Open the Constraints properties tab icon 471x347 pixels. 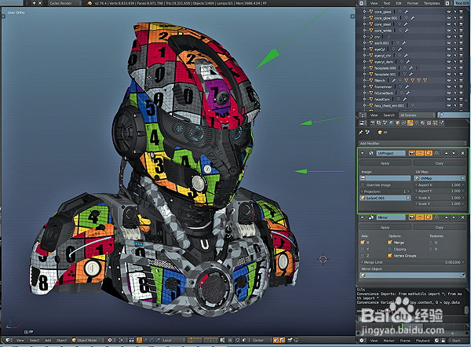click(x=404, y=123)
